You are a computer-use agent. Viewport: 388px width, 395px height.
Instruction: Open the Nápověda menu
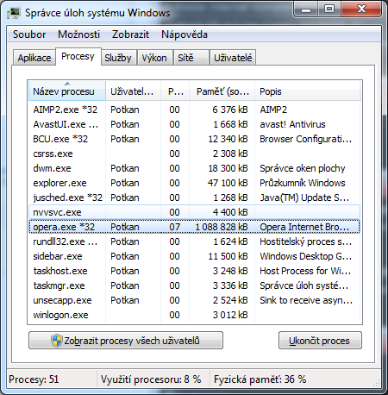tap(185, 34)
